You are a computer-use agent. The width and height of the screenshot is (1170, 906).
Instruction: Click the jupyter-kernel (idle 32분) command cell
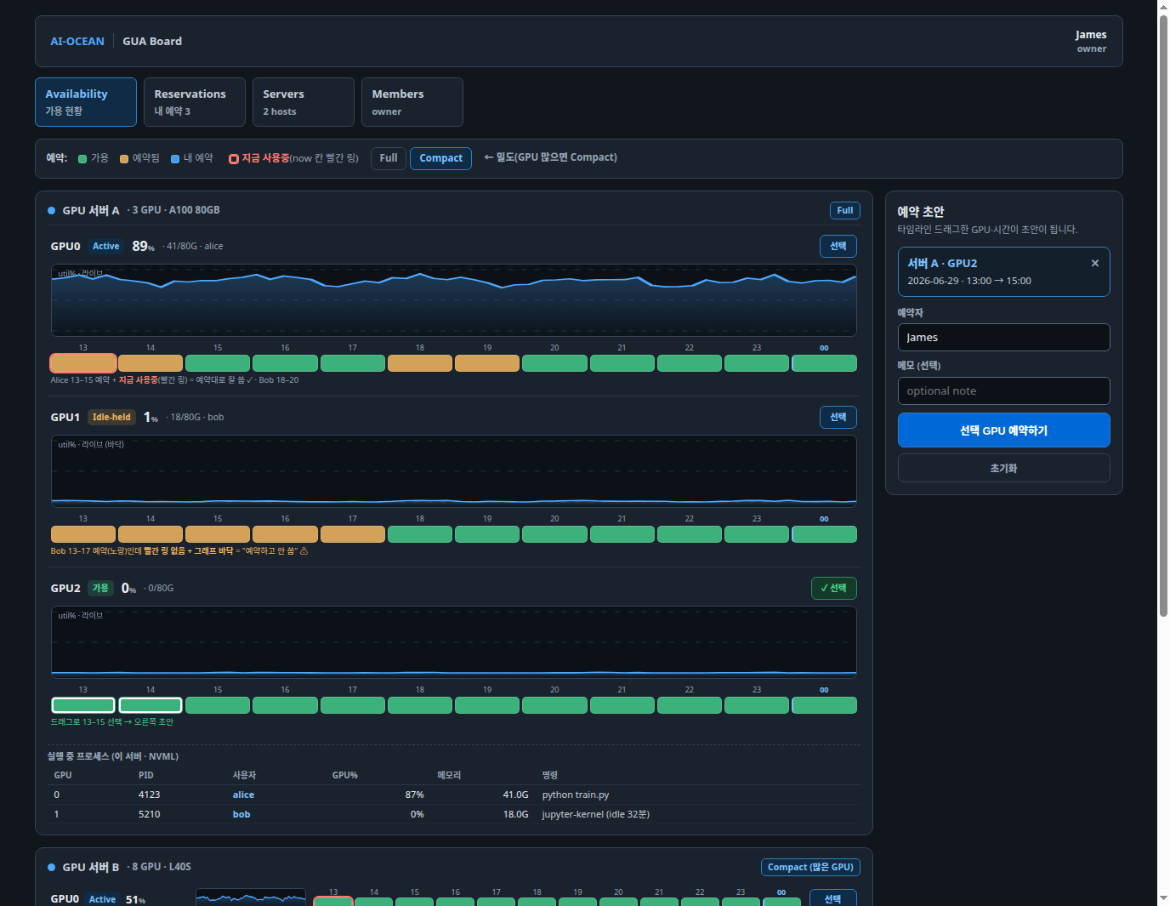596,814
